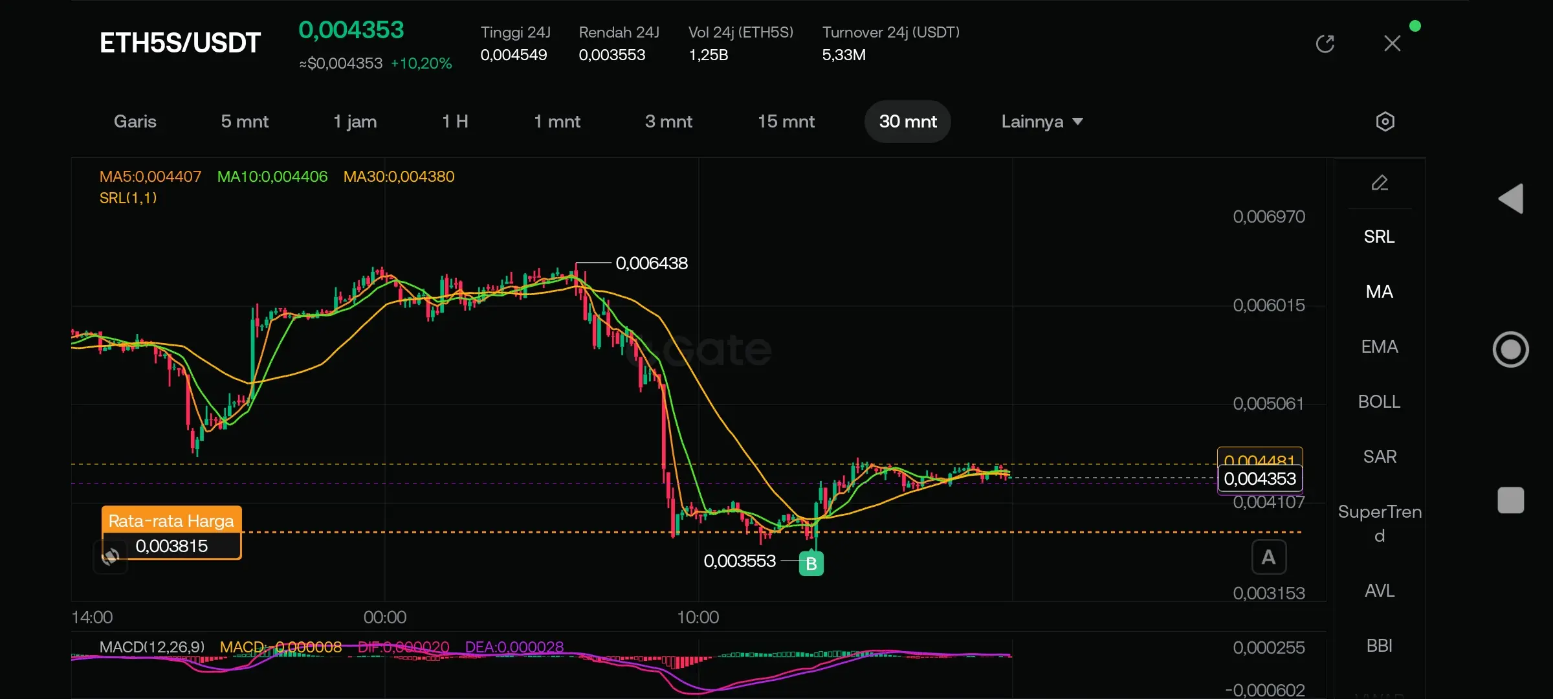Tap the Android home circle button
This screenshot has height=699, width=1553.
(1511, 349)
